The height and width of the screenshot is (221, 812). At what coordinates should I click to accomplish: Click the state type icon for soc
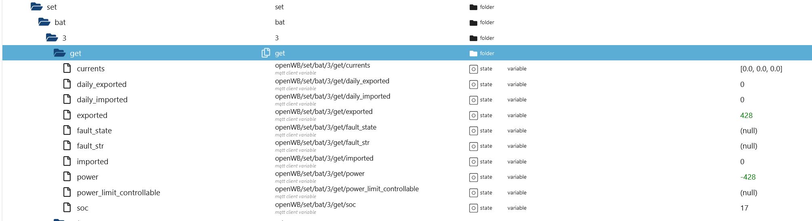pos(474,208)
